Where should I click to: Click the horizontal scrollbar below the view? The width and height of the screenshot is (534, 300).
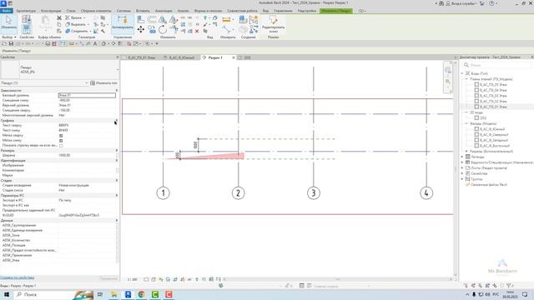[337, 279]
